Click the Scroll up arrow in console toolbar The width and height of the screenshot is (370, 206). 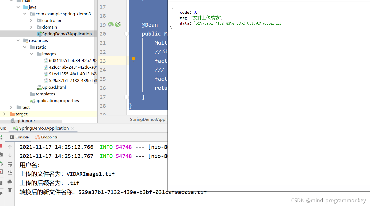(10, 147)
